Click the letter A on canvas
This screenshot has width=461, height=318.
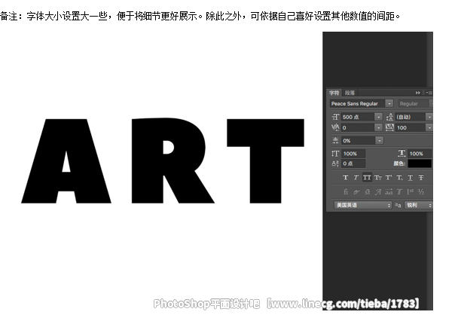[x=66, y=161]
